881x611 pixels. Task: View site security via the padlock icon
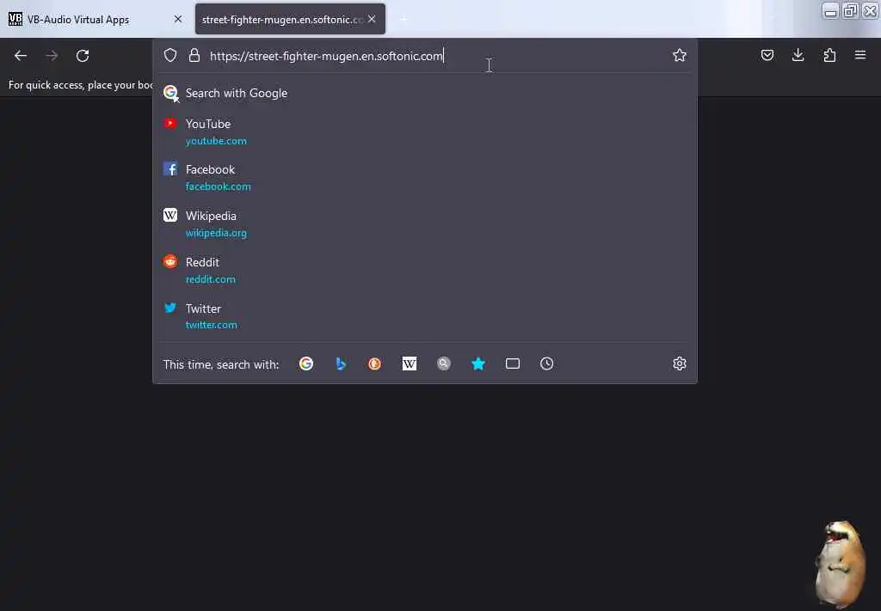[x=194, y=55]
